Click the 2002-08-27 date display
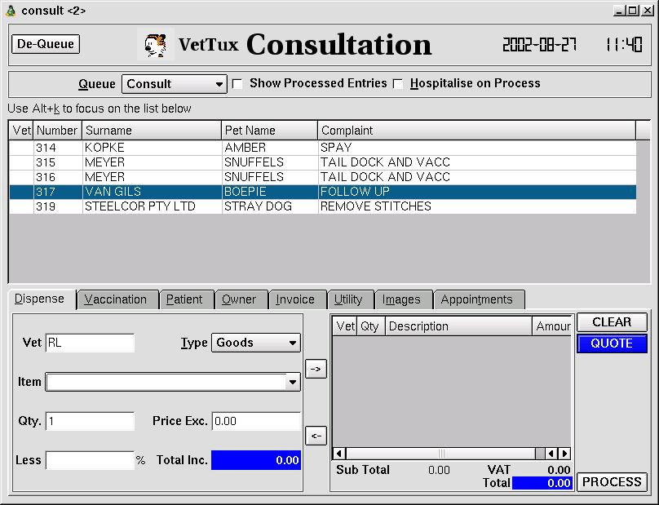 click(540, 44)
